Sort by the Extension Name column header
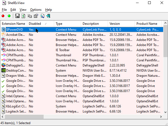This screenshot has width=168, height=126. point(14,24)
